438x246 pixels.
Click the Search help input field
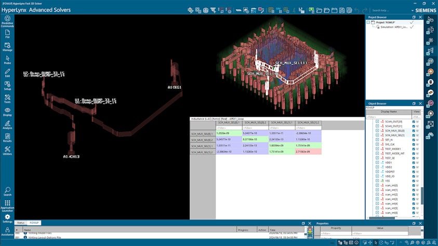[390, 10]
